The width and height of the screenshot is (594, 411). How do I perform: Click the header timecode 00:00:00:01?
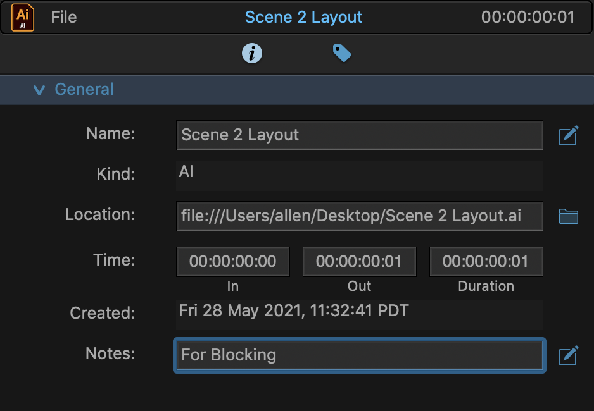(528, 18)
